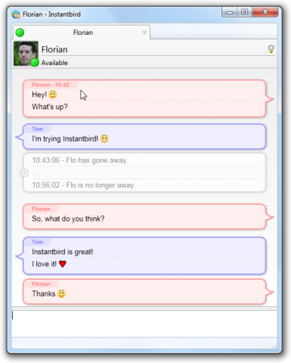
Task: Close the Instantbird window
Action: coord(265,12)
